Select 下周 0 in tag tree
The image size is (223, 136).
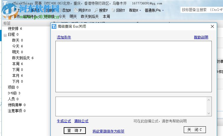17,70
